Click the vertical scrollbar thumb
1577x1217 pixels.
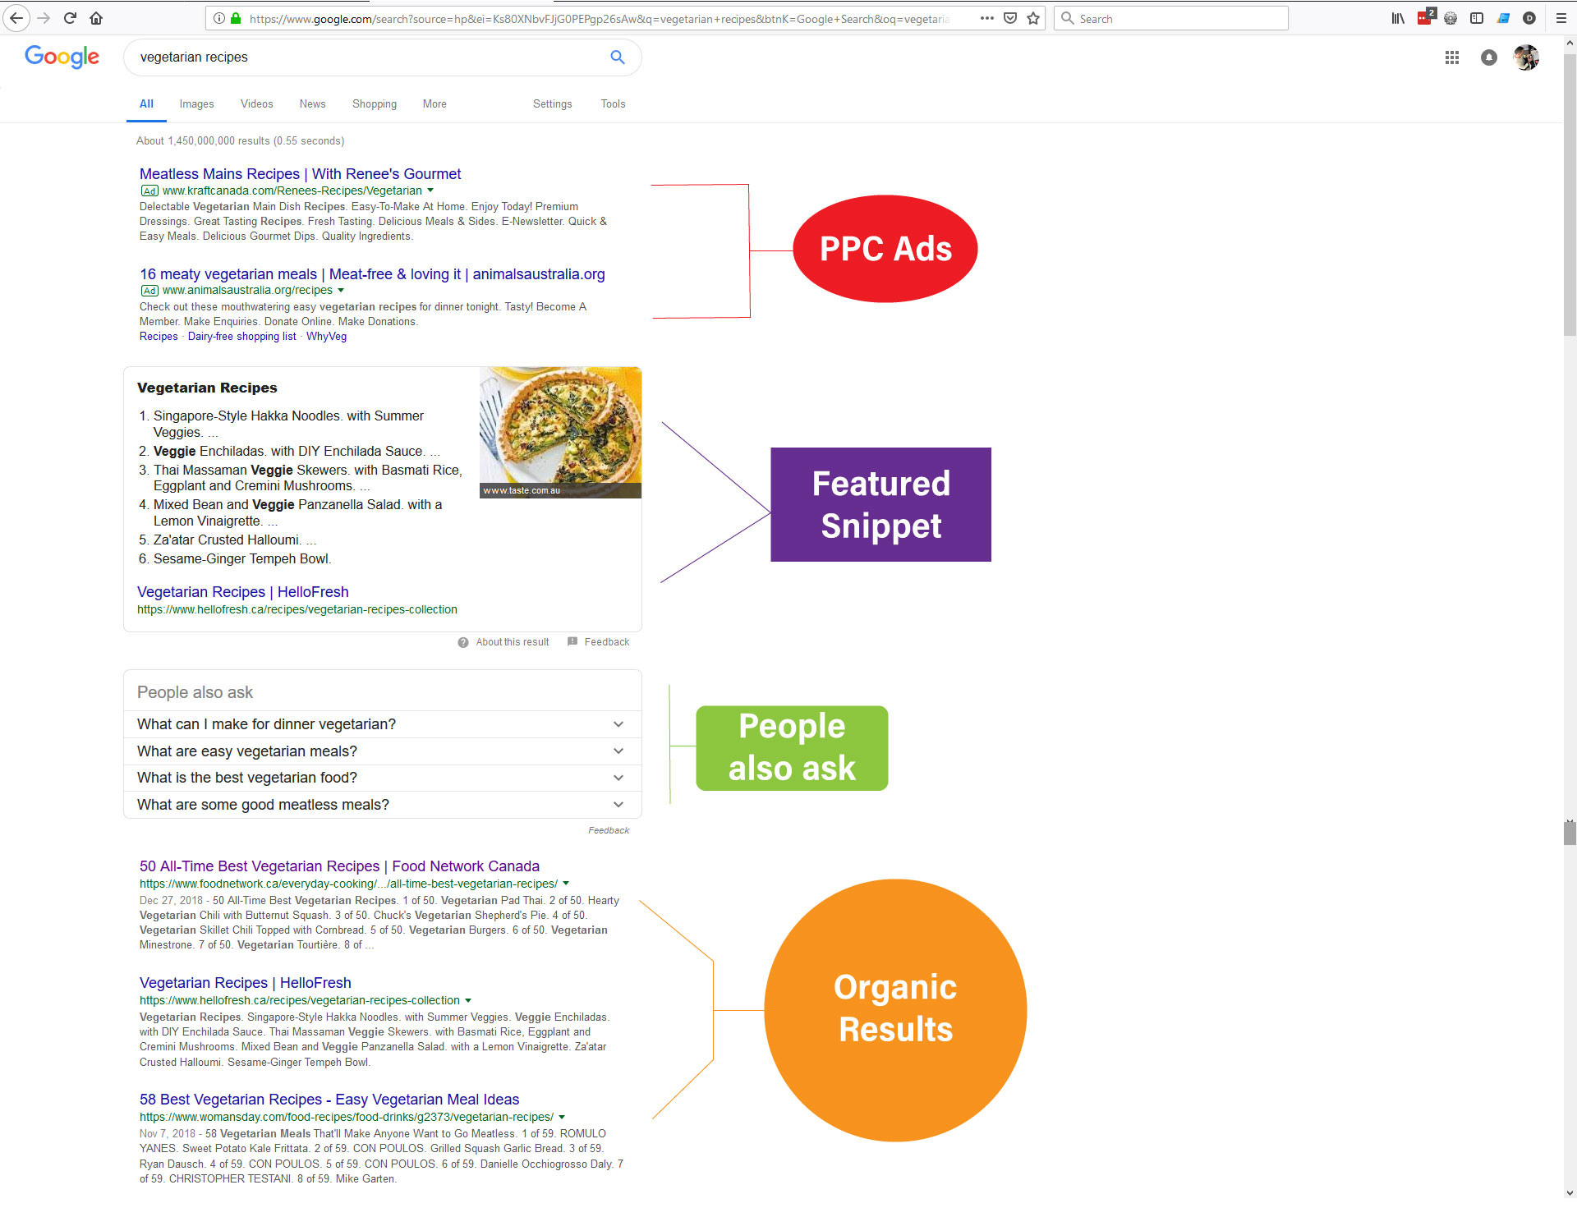coord(1570,193)
